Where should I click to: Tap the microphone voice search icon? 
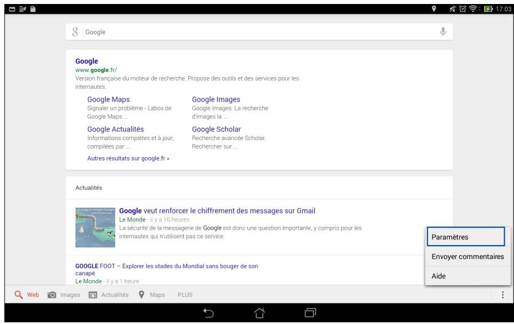coord(443,32)
